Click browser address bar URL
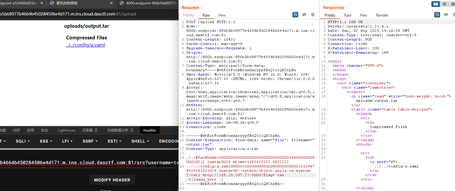 (x=68, y=14)
